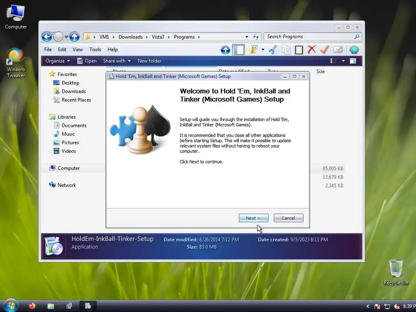This screenshot has height=312, width=416.
Task: Go back in the Explorer window
Action: click(47, 37)
